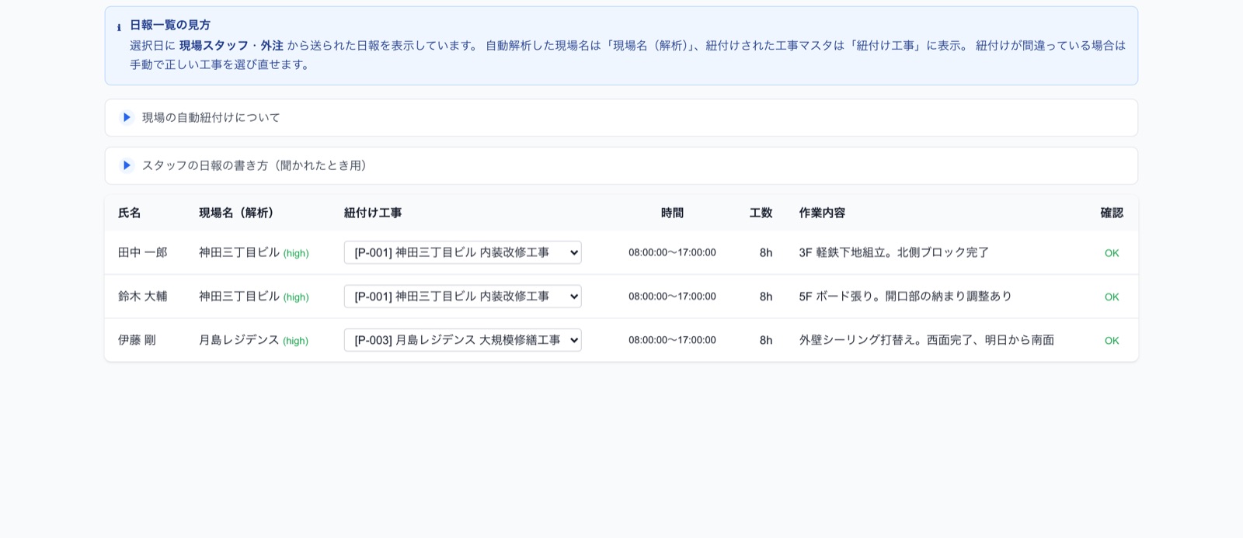Click the 氏名 column header
Image resolution: width=1243 pixels, height=538 pixels.
pyautogui.click(x=130, y=213)
